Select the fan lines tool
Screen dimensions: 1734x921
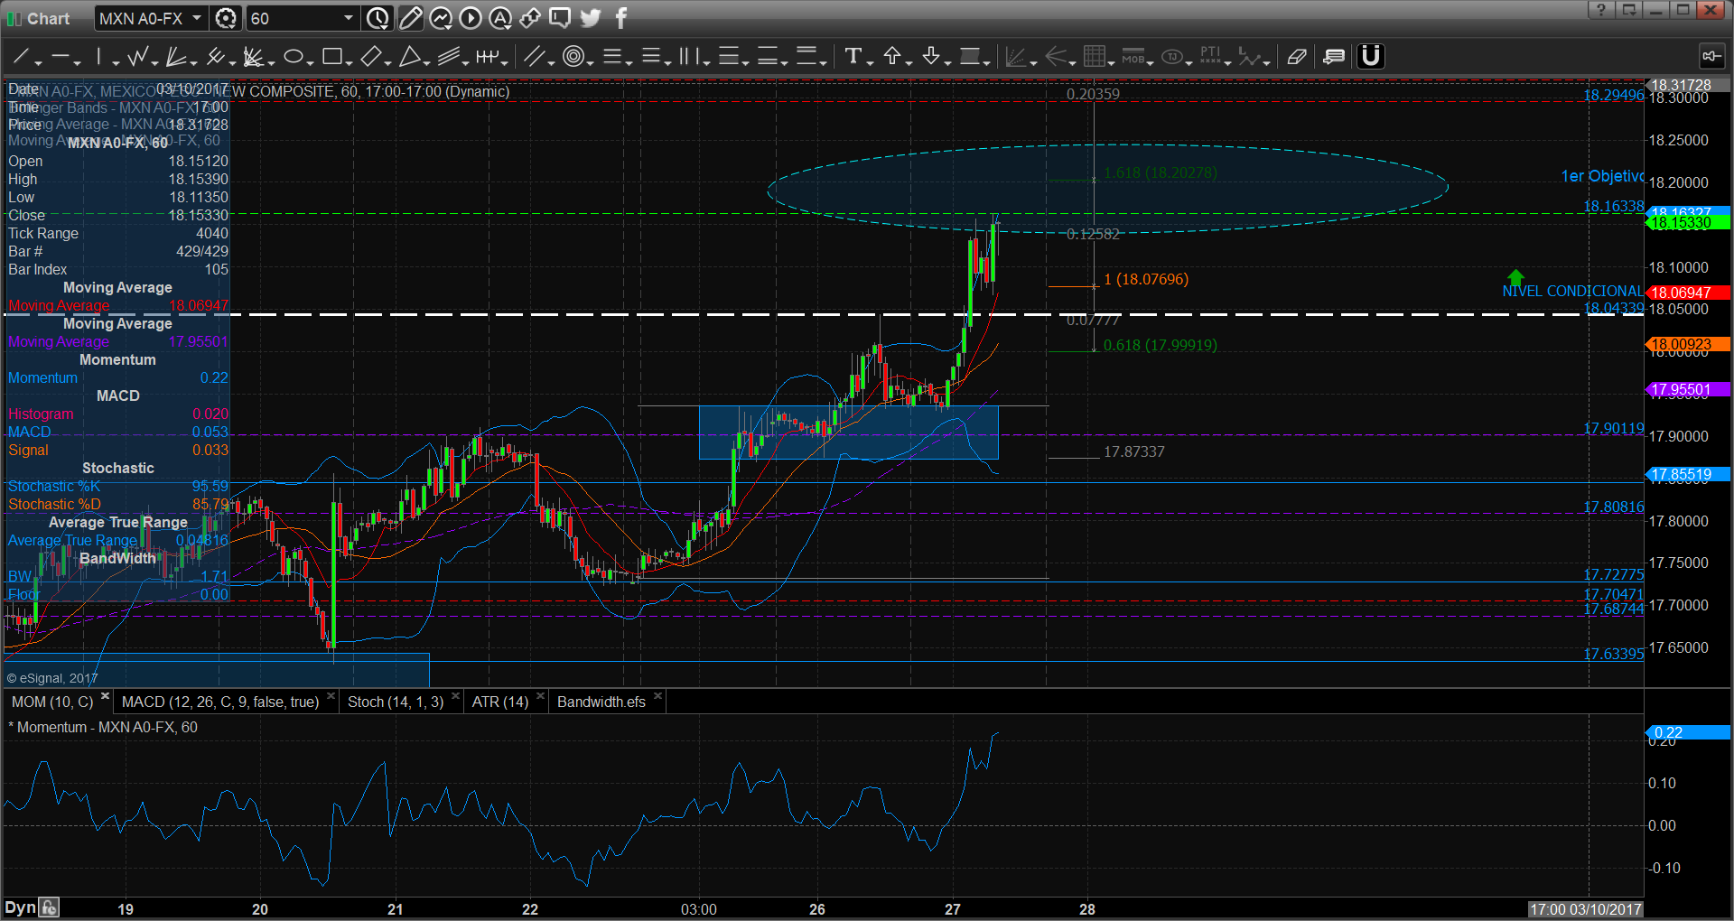click(176, 57)
